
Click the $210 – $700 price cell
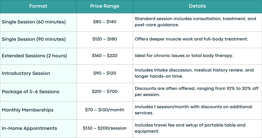pyautogui.click(x=105, y=92)
